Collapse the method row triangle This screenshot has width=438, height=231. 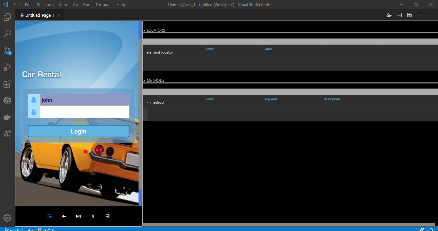click(147, 102)
